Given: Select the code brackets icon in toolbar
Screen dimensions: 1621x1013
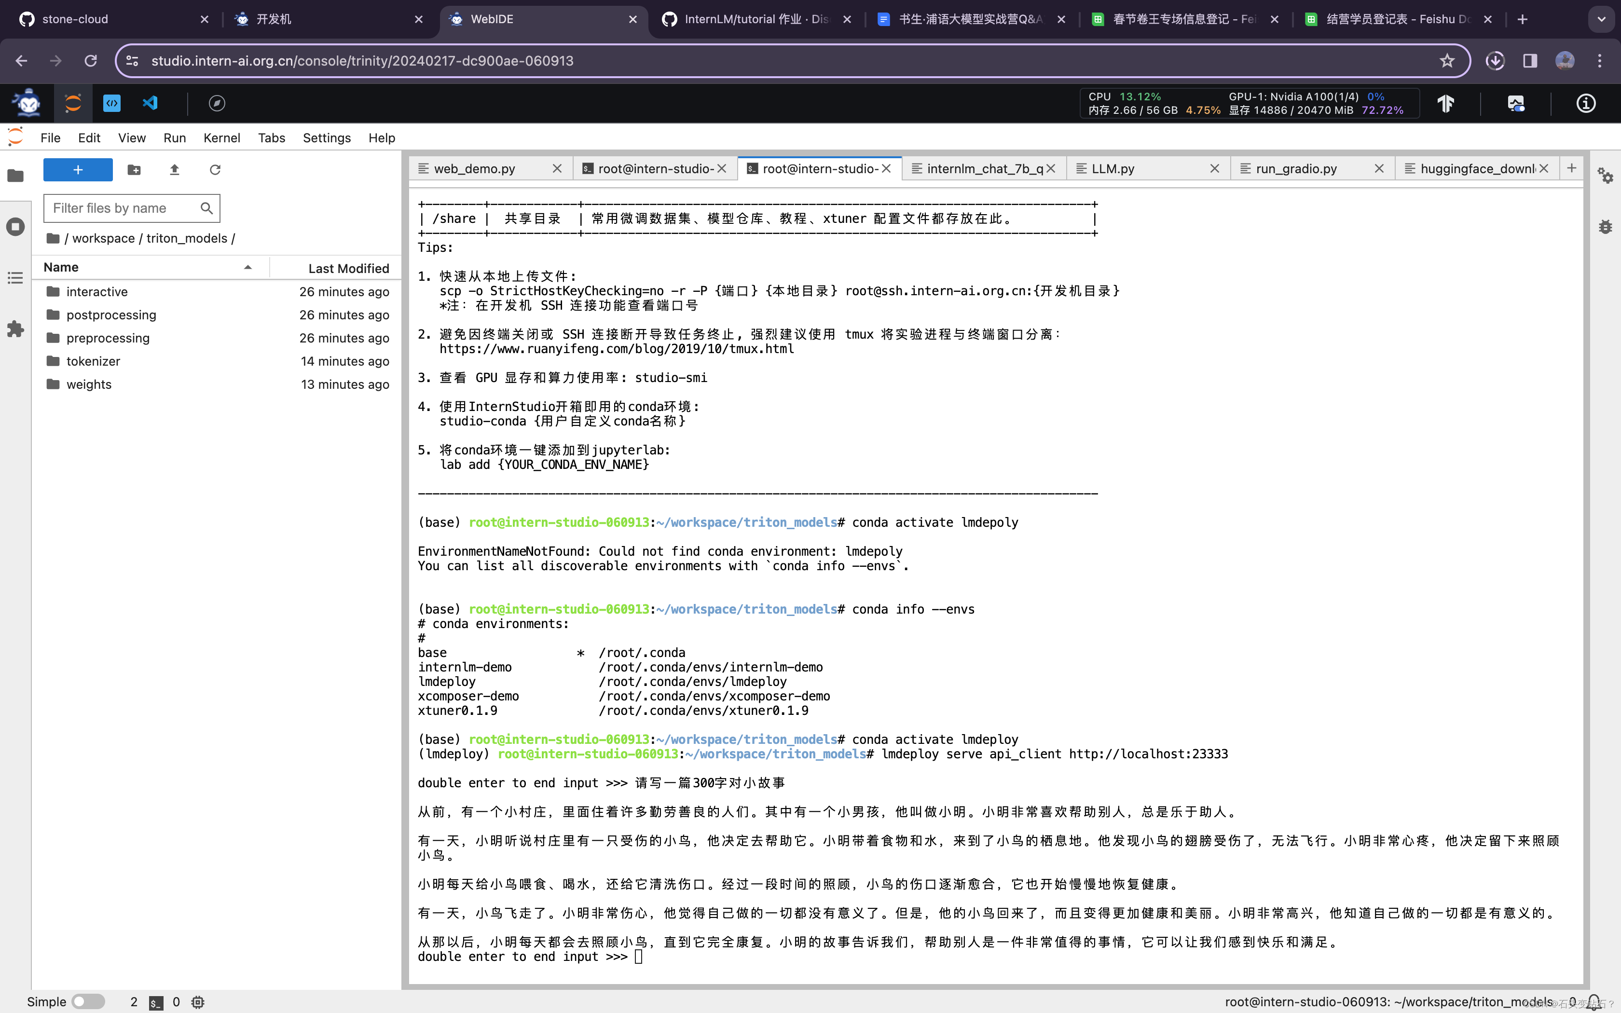Looking at the screenshot, I should pyautogui.click(x=111, y=103).
